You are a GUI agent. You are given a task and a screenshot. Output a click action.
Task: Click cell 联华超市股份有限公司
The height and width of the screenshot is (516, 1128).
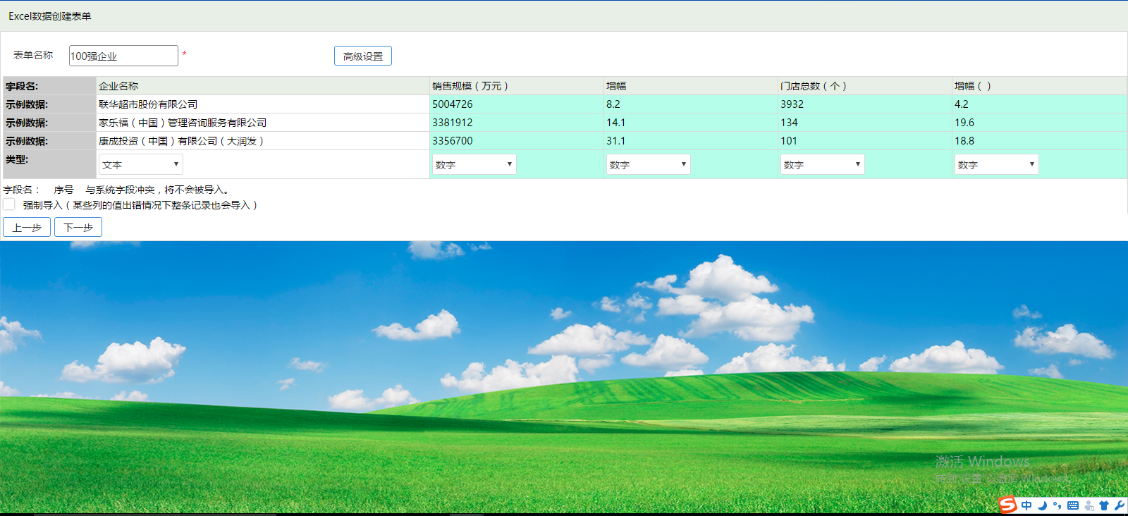tap(148, 104)
